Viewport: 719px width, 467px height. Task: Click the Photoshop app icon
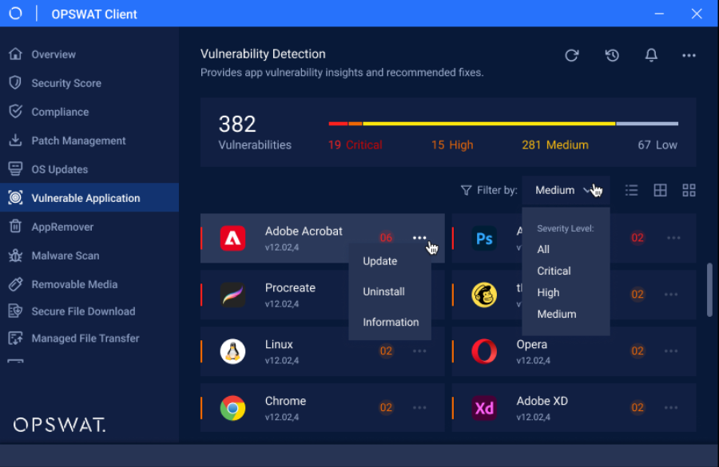[x=484, y=239]
